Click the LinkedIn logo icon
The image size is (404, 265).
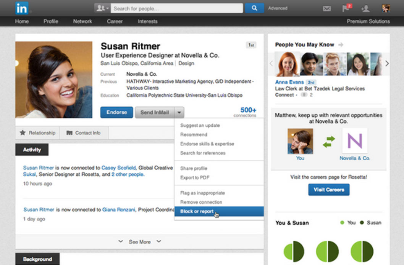(x=22, y=8)
